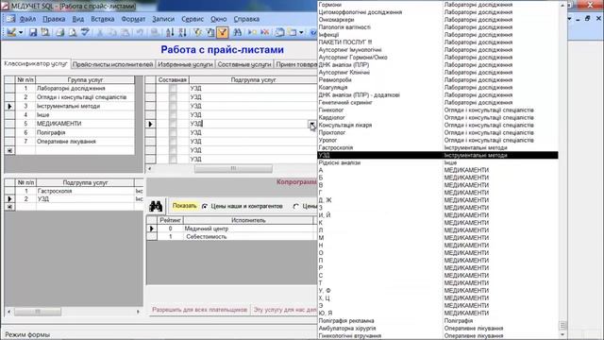The image size is (604, 340).
Task: Click the scrollbar thumb of the dropdown list
Action: coord(562,326)
